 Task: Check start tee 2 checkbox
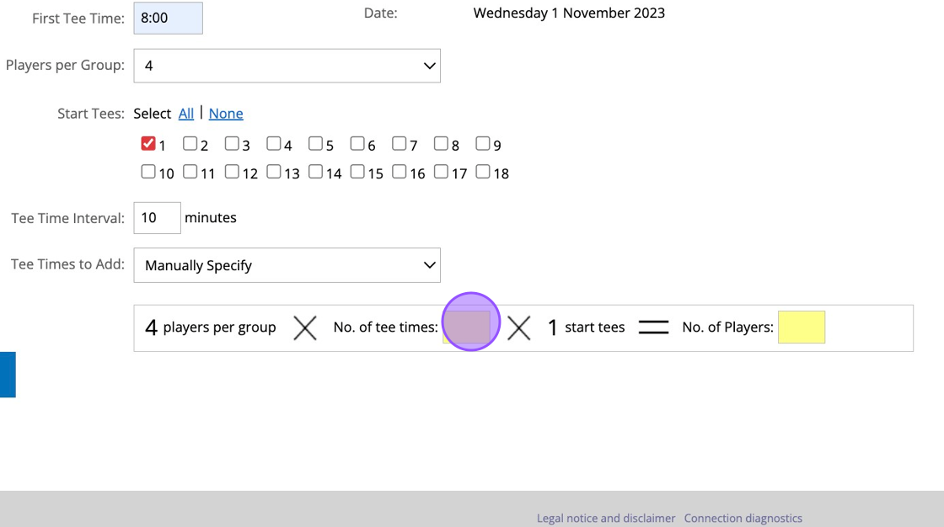click(190, 144)
